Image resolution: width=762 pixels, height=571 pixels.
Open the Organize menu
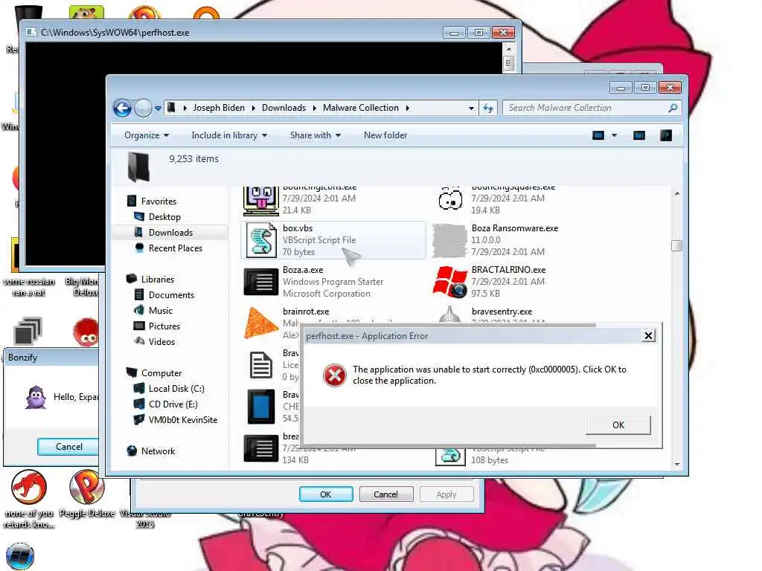[x=147, y=135]
